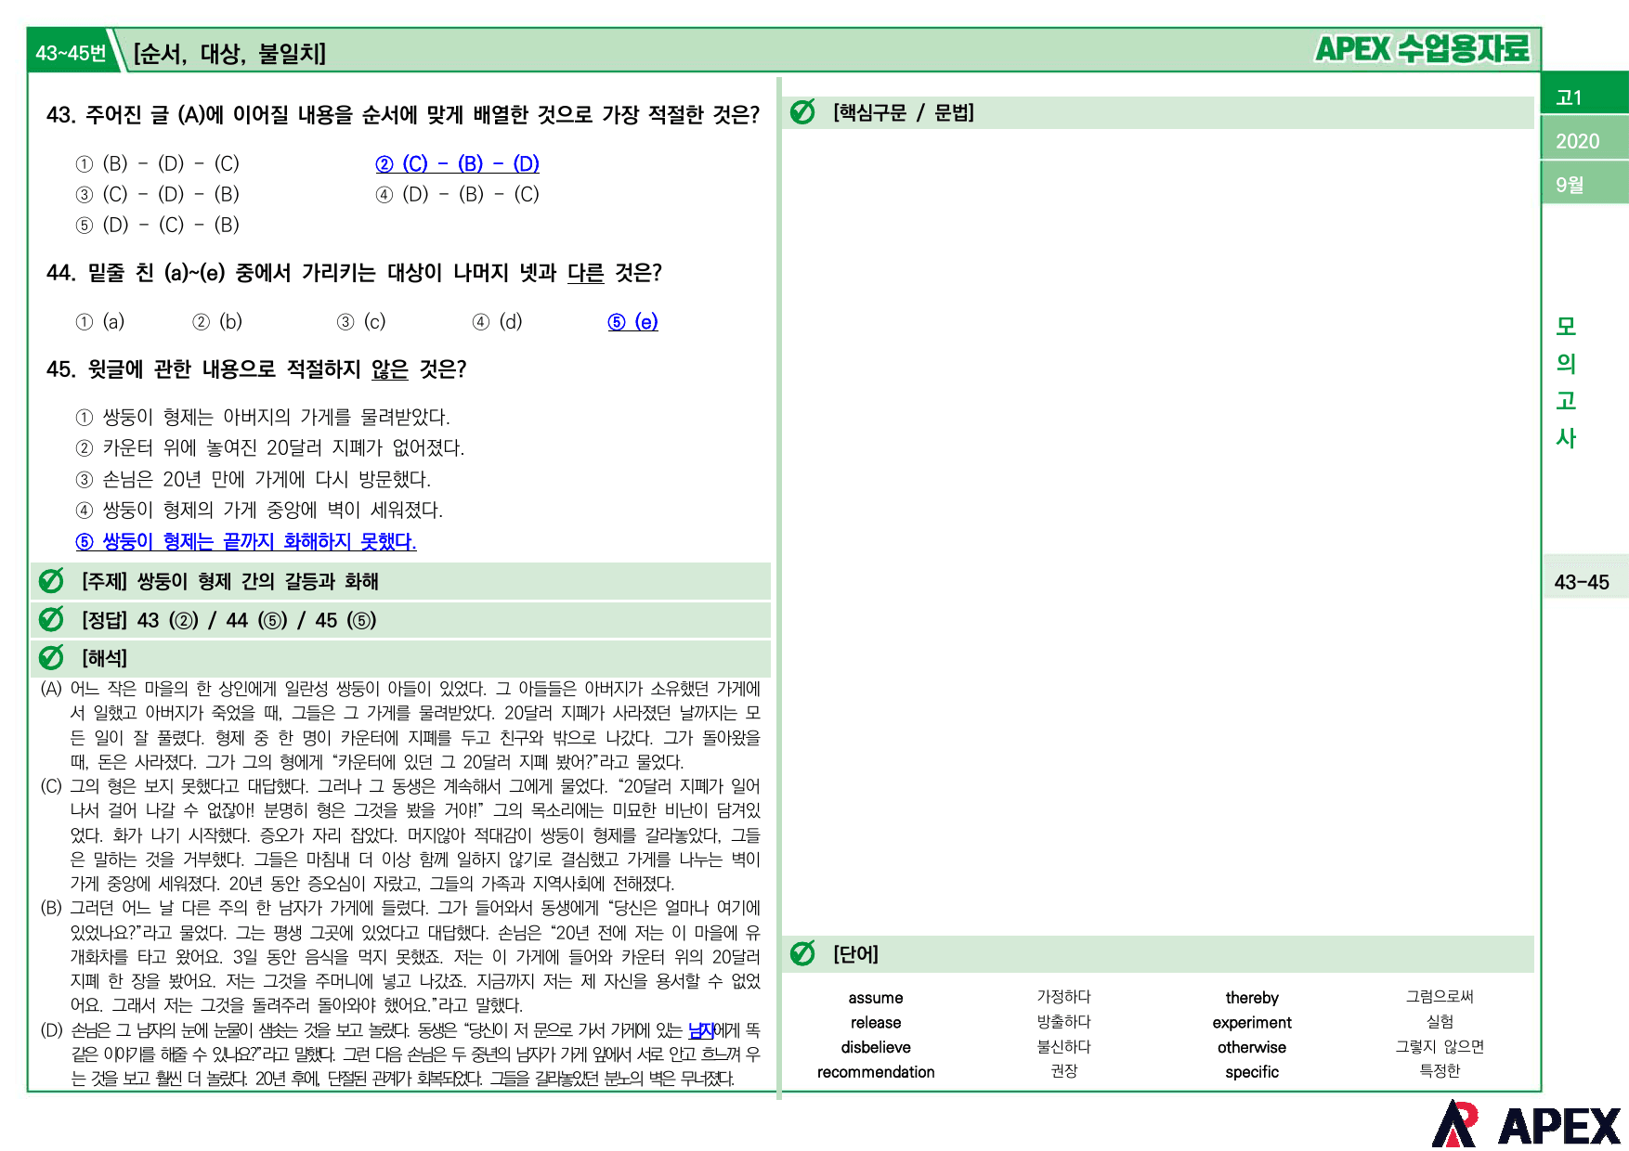1629x1151 pixels.
Task: Choose option ④ (D) - (B) - (C)
Action: (x=457, y=195)
